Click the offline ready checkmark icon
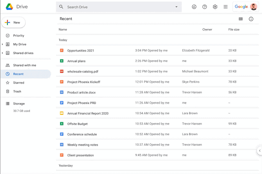Screen dimensions: 262x174 click(194, 7)
